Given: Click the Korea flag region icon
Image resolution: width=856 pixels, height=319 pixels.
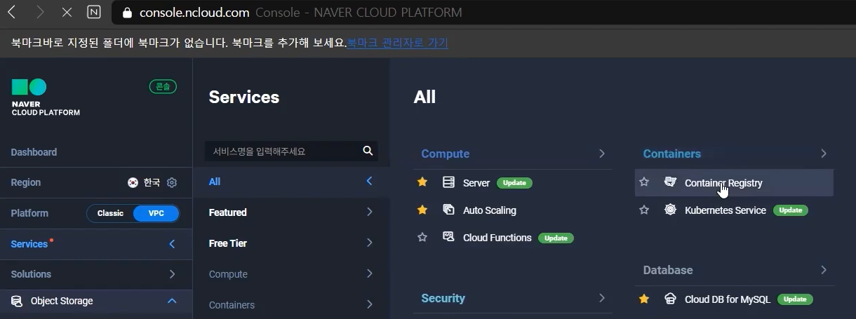Looking at the screenshot, I should 133,182.
